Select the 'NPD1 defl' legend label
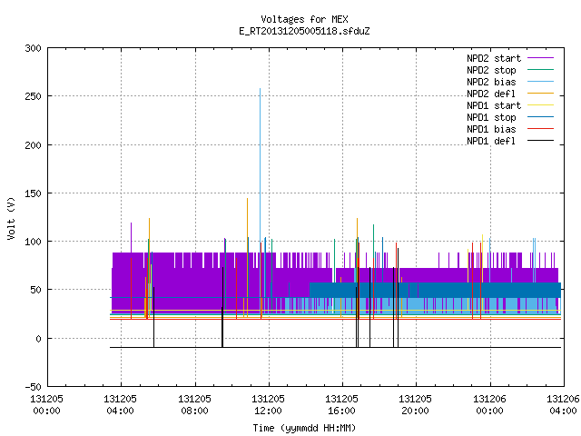 [491, 142]
